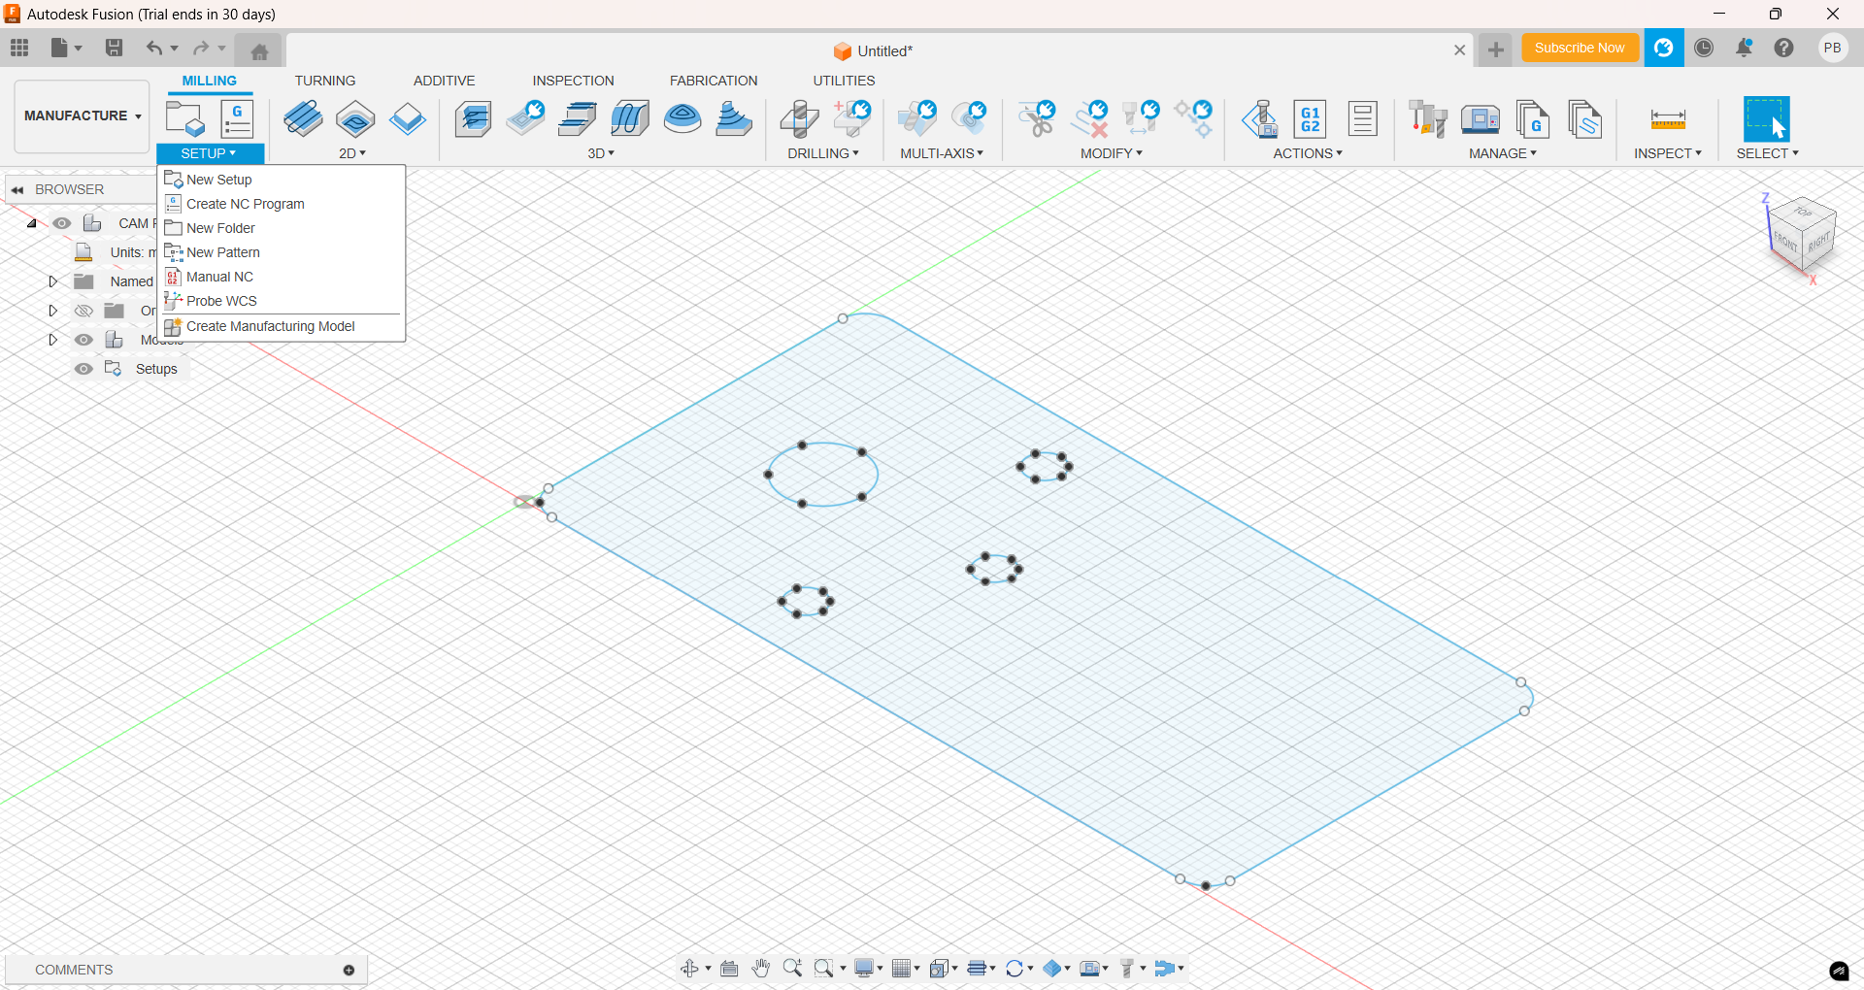The height and width of the screenshot is (990, 1864).
Task: Open the MANAGE toolbar dropdown
Action: click(1503, 153)
